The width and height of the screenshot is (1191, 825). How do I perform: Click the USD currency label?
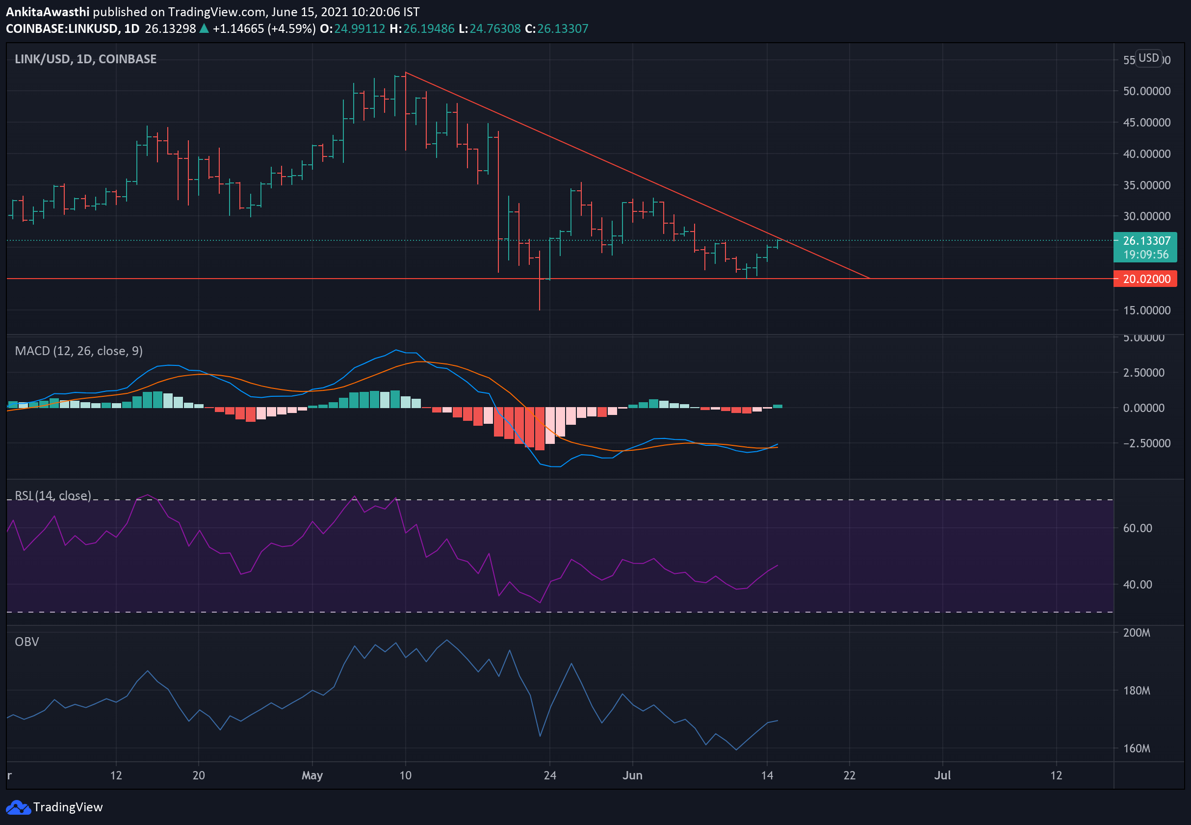1149,58
